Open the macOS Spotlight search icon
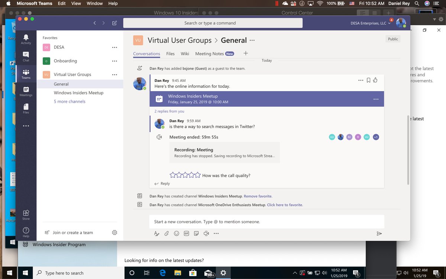Screen dimensions: 446x279 pyautogui.click(x=417, y=3)
